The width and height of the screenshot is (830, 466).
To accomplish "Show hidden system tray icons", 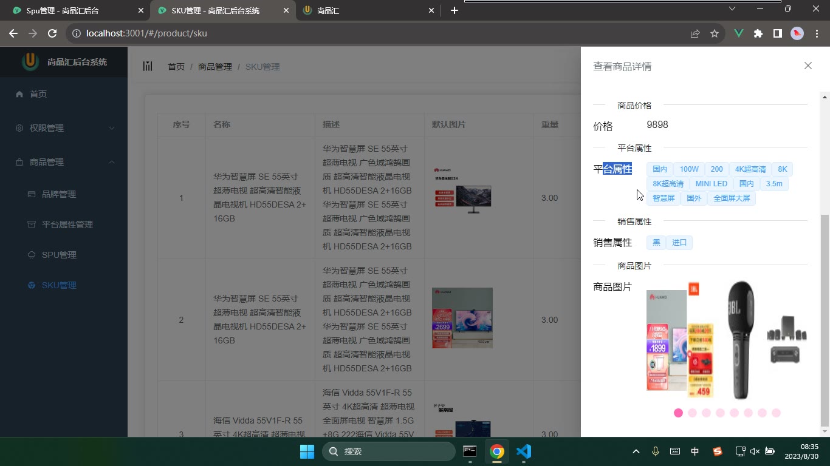I will pyautogui.click(x=636, y=451).
